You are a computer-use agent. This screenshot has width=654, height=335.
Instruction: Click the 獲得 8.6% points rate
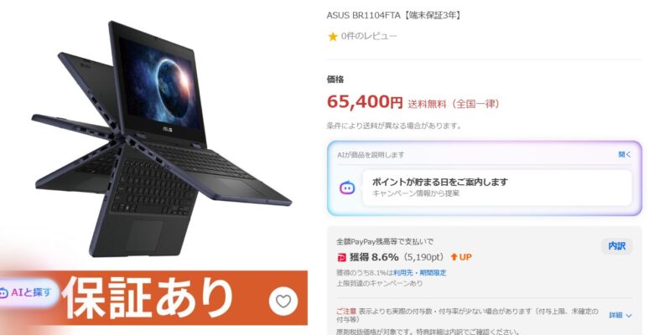click(x=374, y=257)
